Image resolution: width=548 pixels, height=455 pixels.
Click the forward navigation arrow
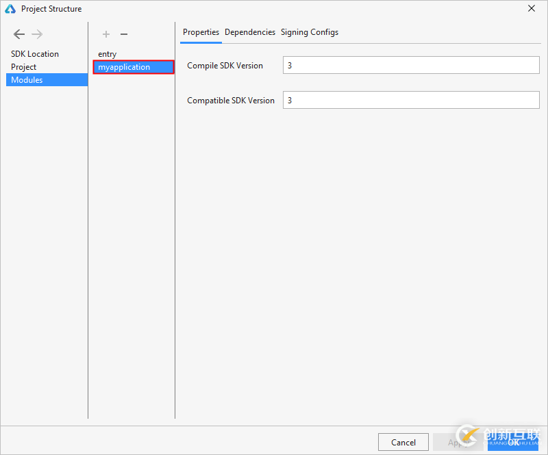[x=37, y=34]
